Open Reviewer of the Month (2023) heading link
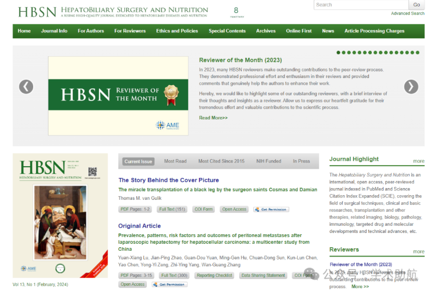Screen dimensions: 444x301 coord(240,60)
